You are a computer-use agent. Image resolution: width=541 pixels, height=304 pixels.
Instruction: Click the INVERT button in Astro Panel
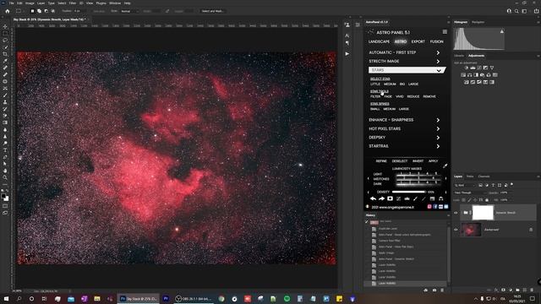[418, 161]
